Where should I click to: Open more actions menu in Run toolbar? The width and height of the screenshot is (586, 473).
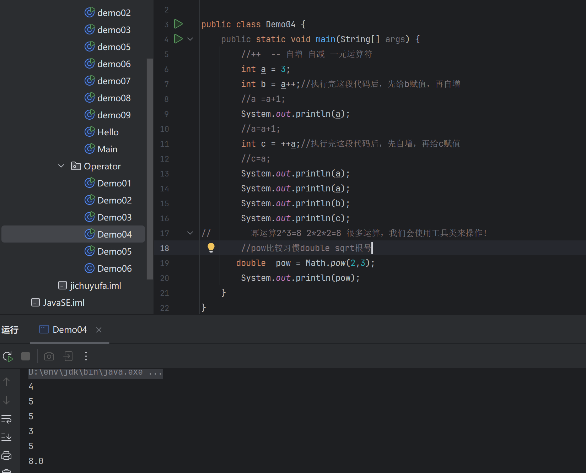tap(86, 356)
